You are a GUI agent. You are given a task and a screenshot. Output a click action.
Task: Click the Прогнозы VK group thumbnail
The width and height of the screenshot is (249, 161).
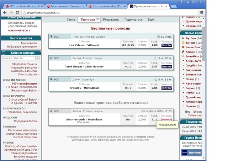tap(185, 152)
